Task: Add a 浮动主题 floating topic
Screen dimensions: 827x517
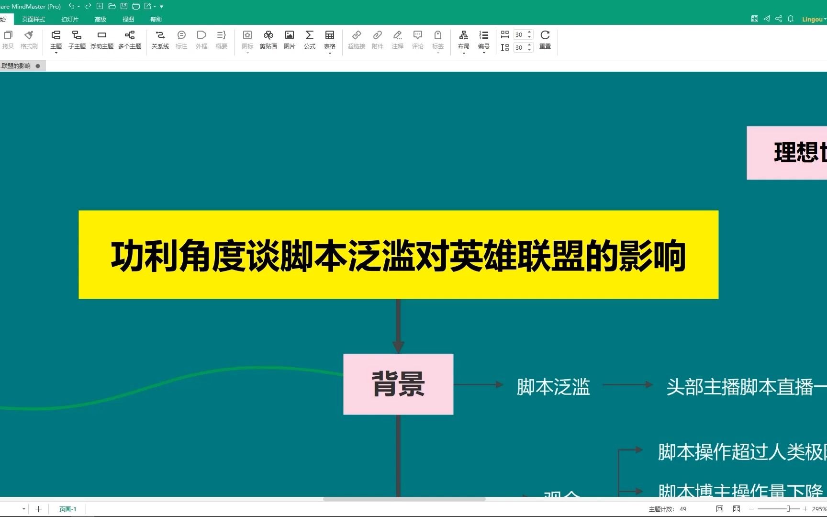Action: click(x=101, y=40)
